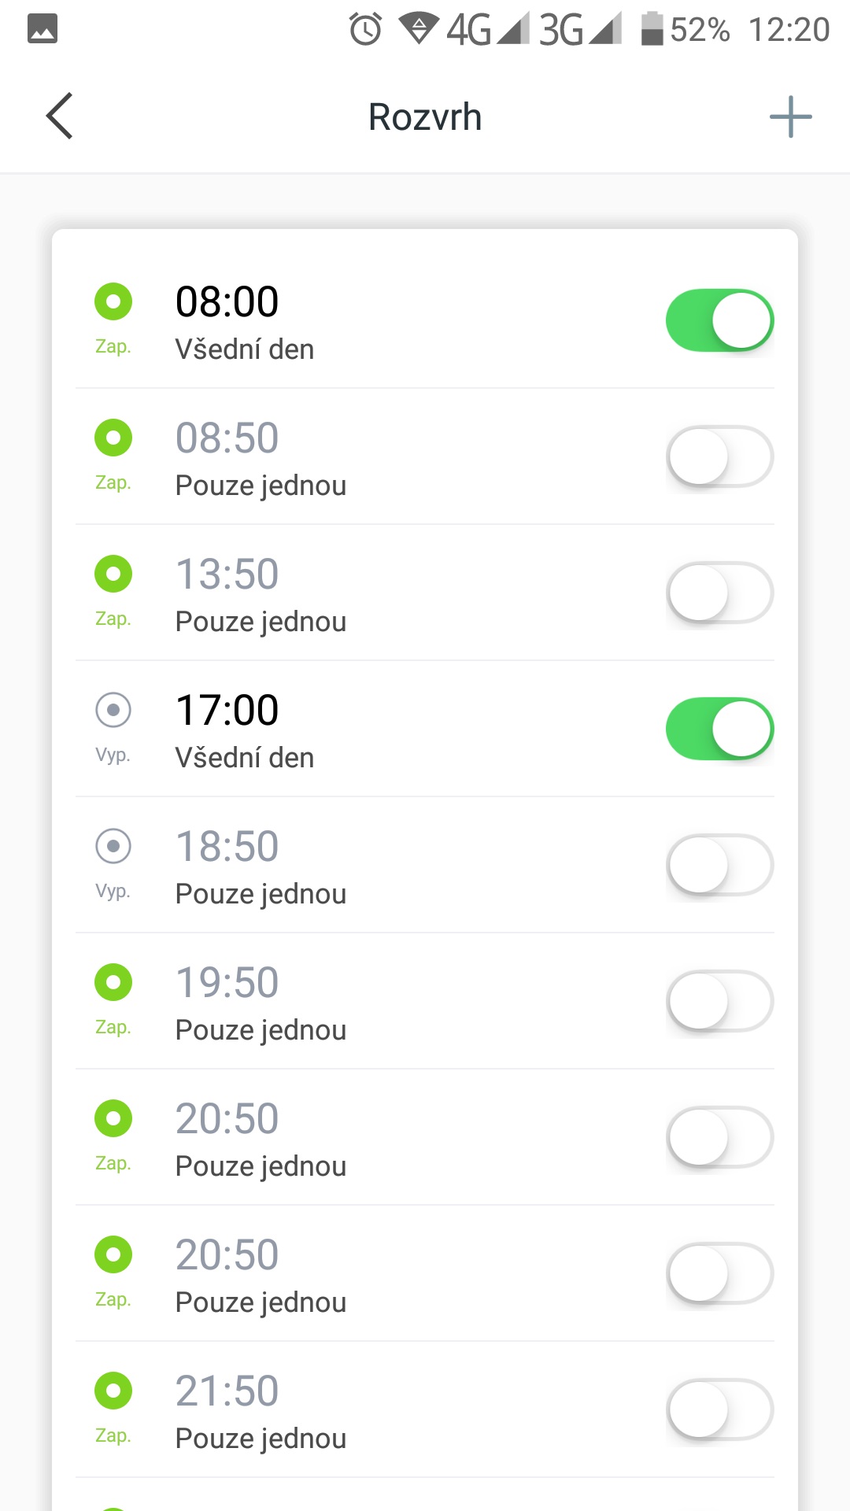Open the 19:50 schedule time text
This screenshot has height=1511, width=850.
(227, 983)
